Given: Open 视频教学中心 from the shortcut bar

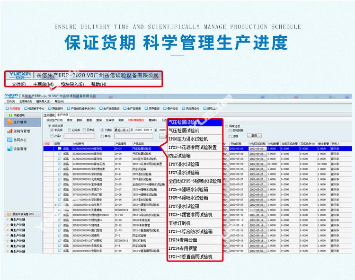Looking at the screenshot, I should (x=26, y=109).
